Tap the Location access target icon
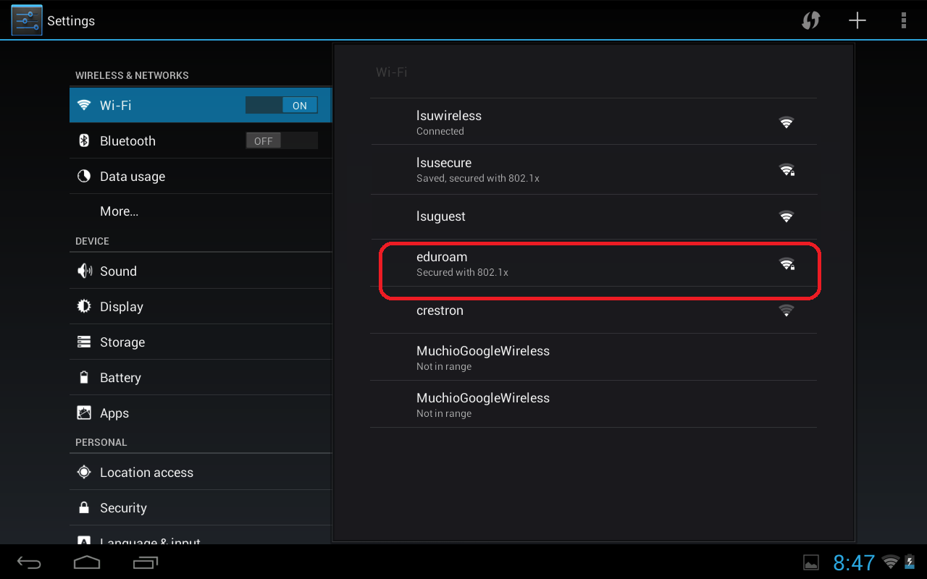Screen dimensions: 927x579 84,472
